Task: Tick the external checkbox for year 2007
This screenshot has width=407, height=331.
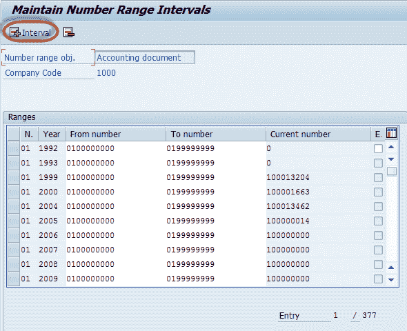Action: click(378, 250)
